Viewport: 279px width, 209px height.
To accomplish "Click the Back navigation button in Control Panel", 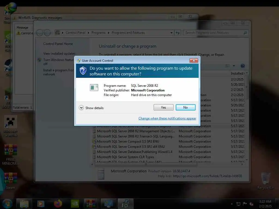I will 40,33.
